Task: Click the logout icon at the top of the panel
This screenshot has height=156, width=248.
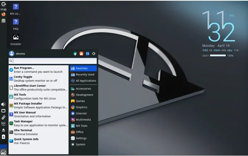Action: pyautogui.click(x=3, y=4)
